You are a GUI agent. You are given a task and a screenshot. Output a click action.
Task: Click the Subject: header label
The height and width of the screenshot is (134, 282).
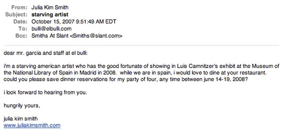click(x=16, y=14)
